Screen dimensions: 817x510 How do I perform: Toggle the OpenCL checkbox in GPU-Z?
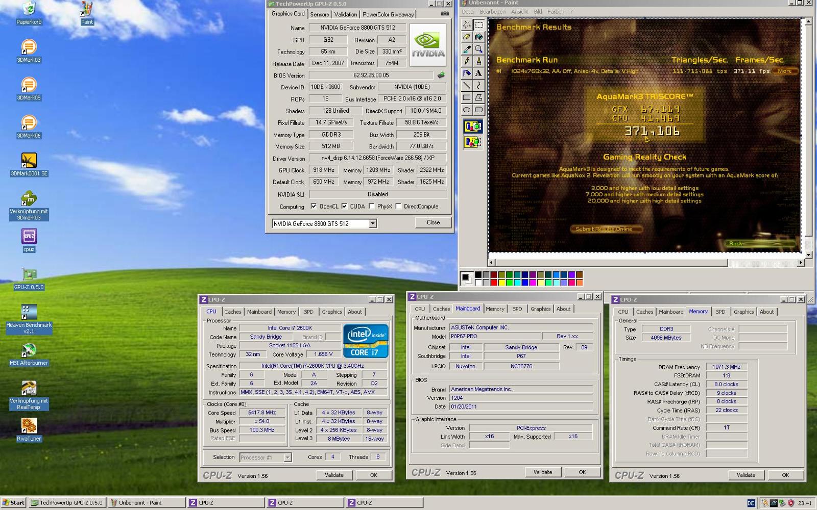click(x=314, y=207)
